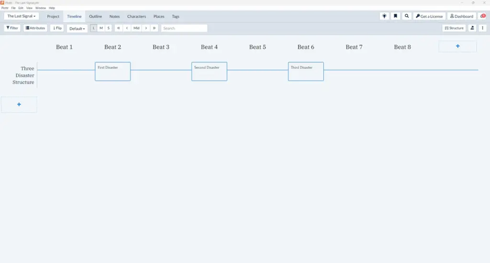Image resolution: width=490 pixels, height=263 pixels.
Task: Select the Beat 1 heading
Action: pos(65,47)
